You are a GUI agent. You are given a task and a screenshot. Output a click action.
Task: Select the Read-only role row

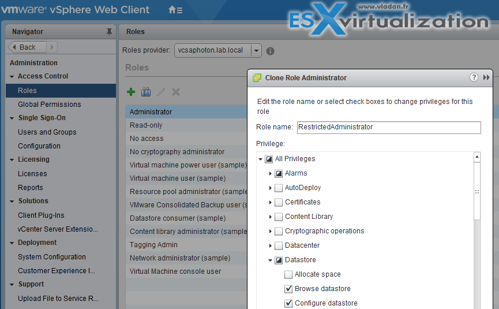[x=186, y=125]
